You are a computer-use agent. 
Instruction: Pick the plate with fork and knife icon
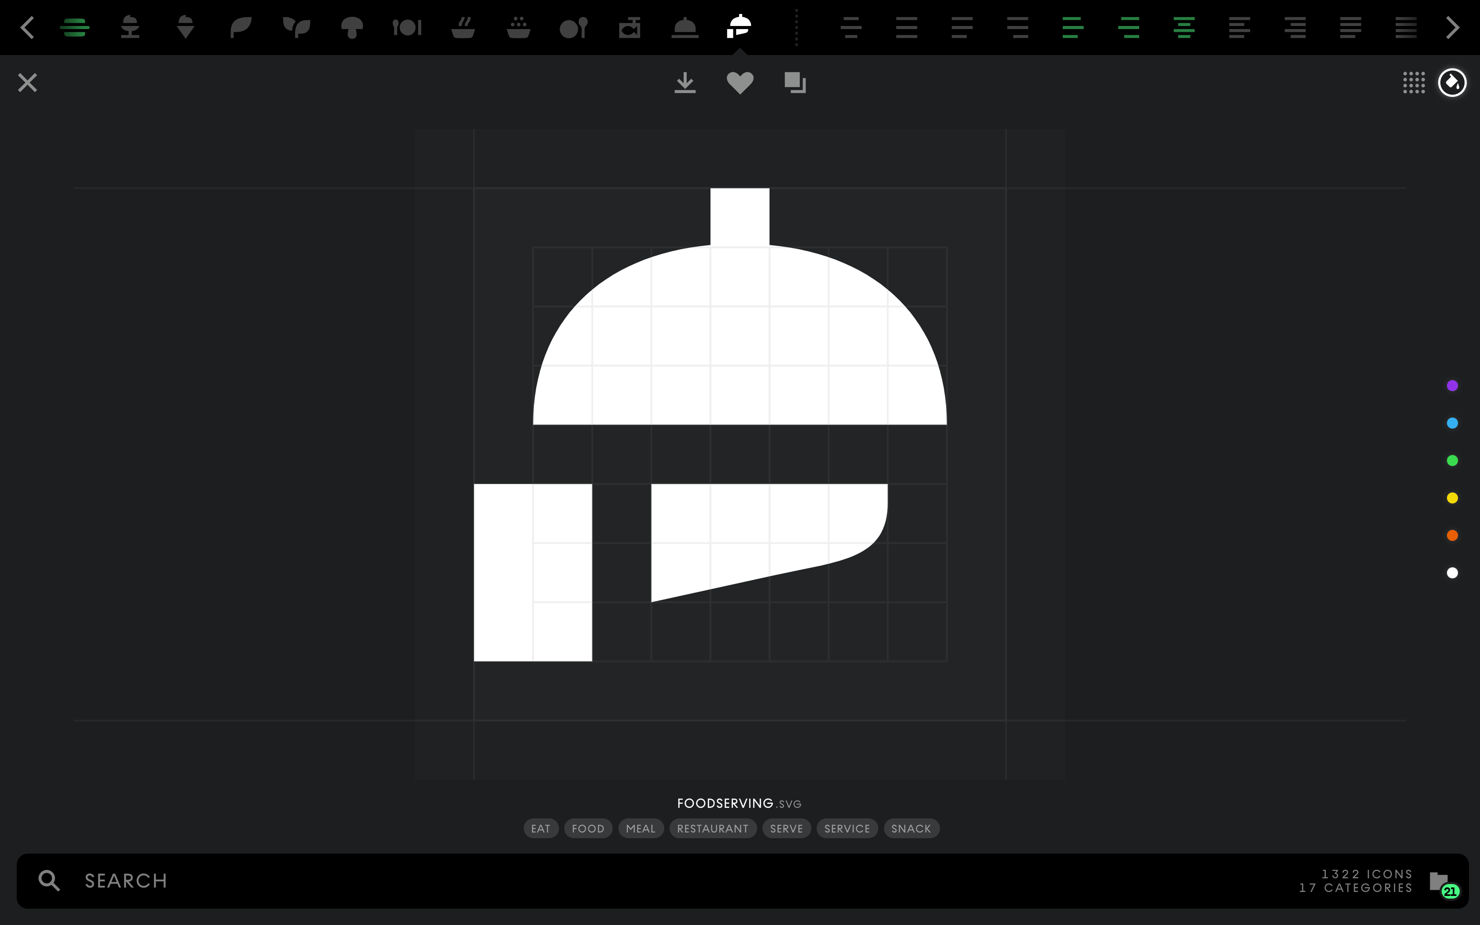point(407,27)
